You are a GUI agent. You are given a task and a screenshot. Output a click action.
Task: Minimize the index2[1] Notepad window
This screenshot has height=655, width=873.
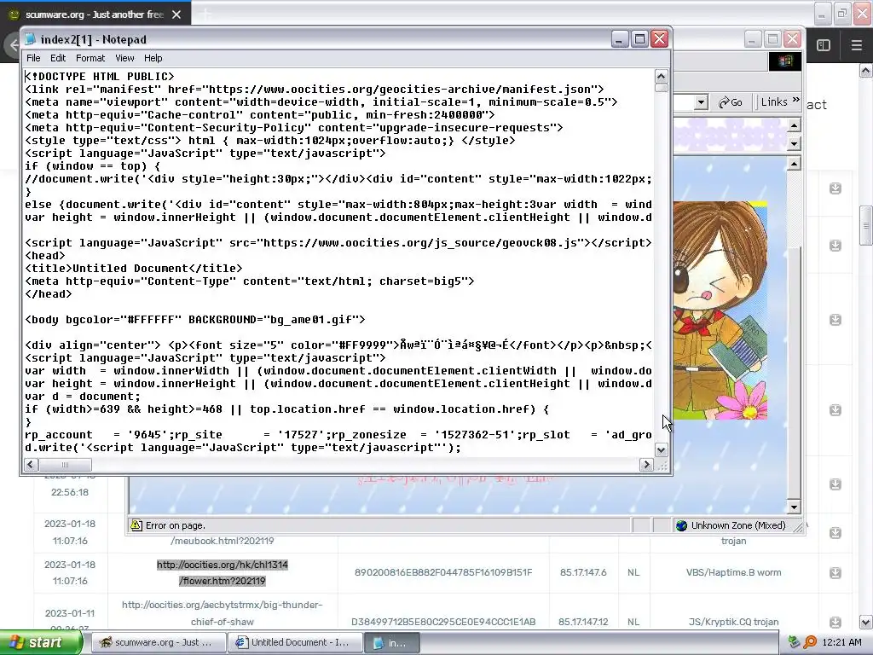[620, 39]
